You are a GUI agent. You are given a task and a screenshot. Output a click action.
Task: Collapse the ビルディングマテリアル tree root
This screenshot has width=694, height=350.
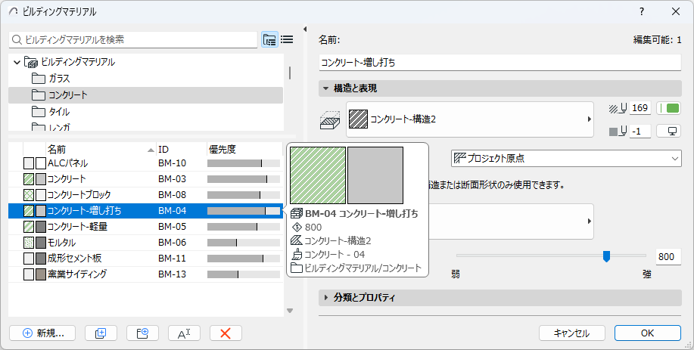tap(17, 62)
